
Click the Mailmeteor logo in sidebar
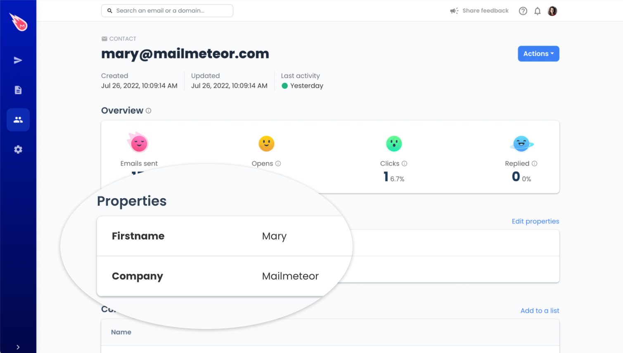click(x=19, y=22)
